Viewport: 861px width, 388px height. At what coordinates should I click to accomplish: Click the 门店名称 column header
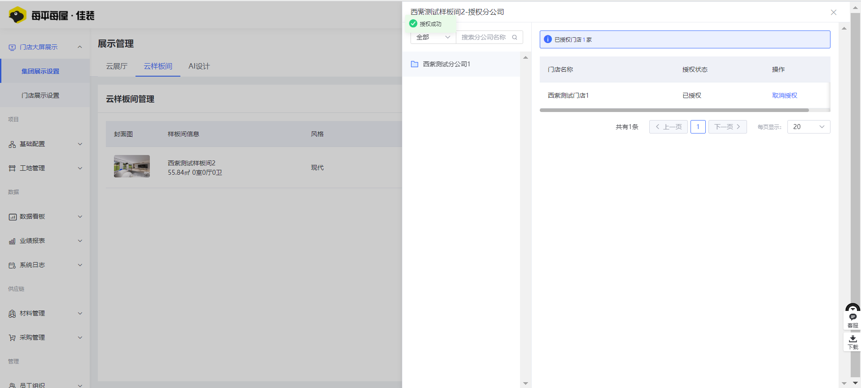[560, 69]
